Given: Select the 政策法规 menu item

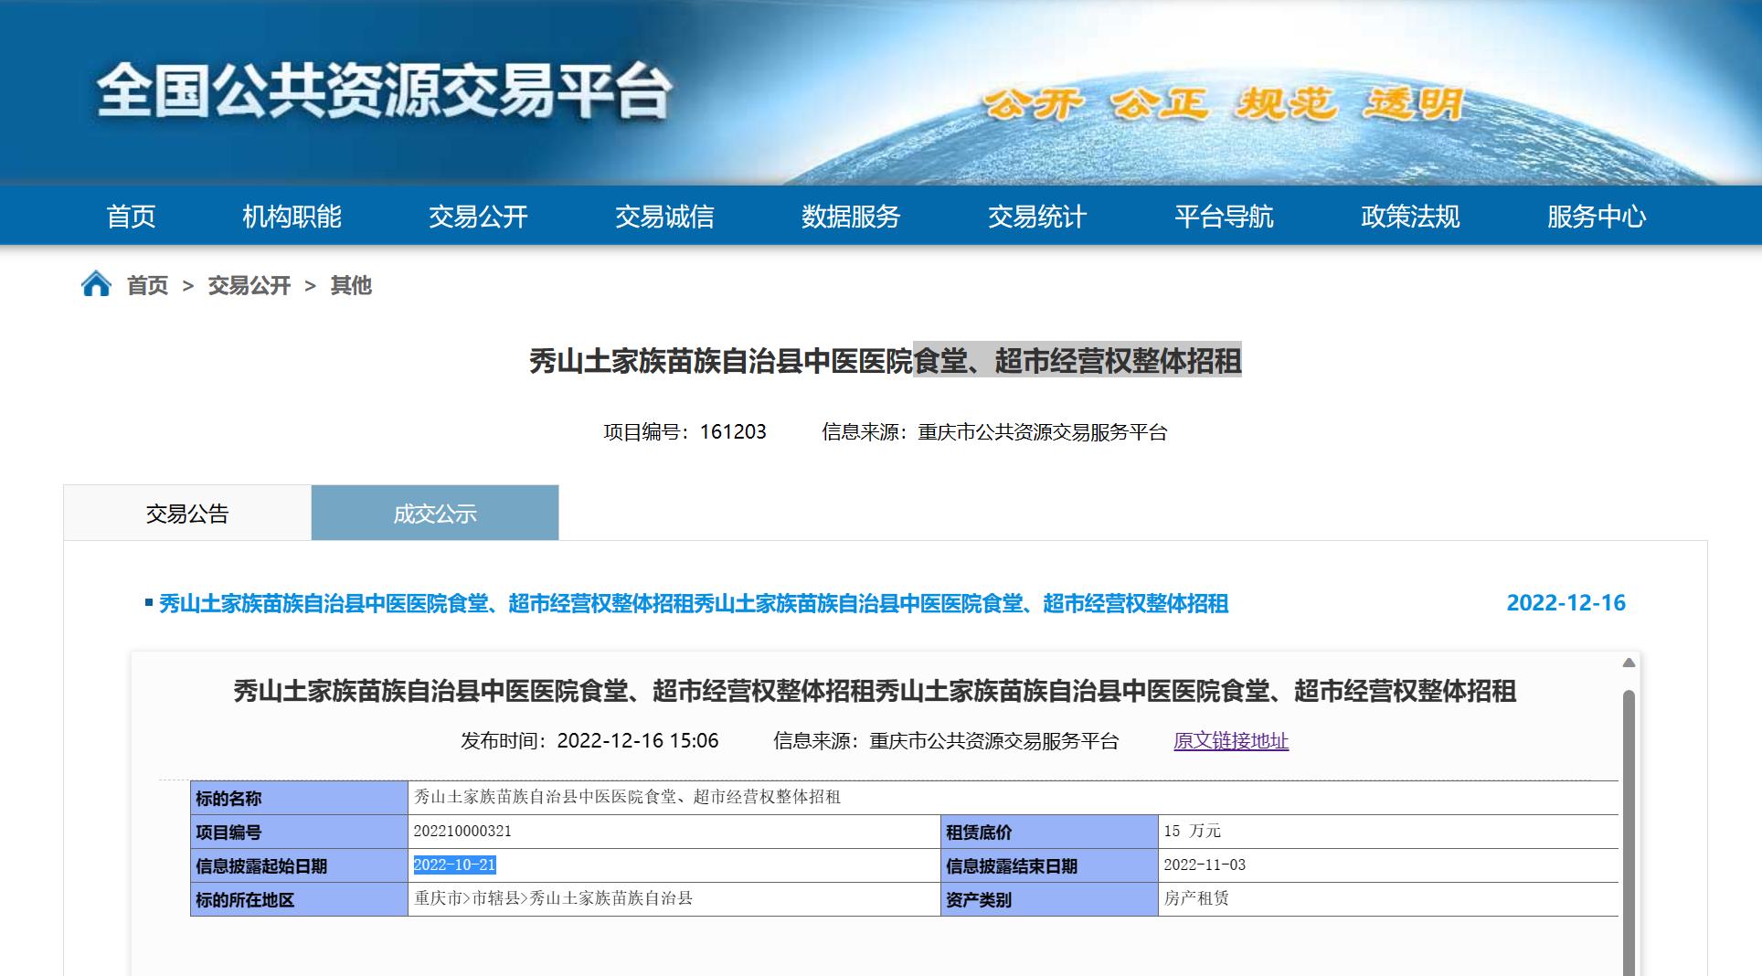Looking at the screenshot, I should [1410, 217].
